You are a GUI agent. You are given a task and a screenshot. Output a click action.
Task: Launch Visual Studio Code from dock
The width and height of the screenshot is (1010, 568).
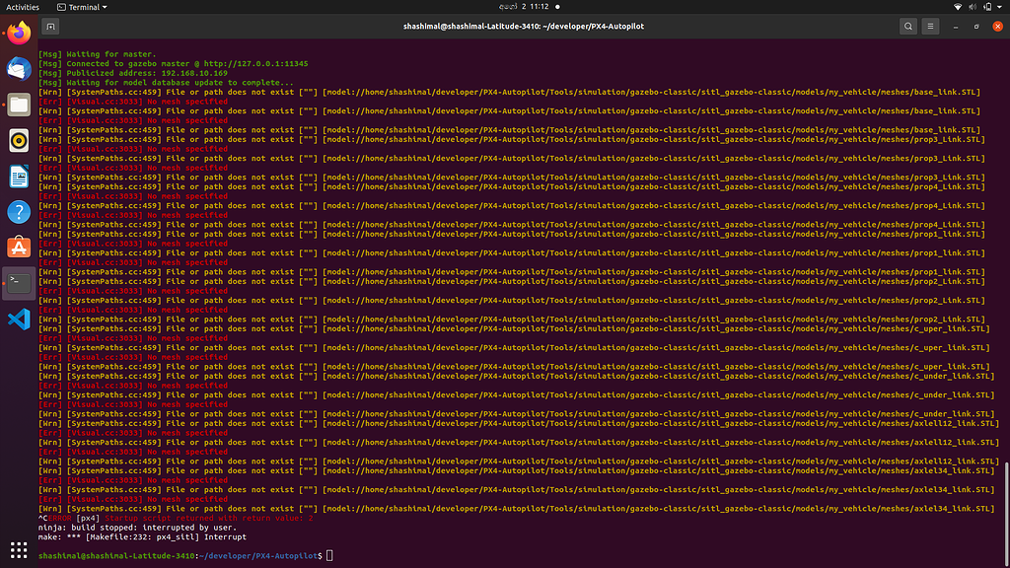pyautogui.click(x=19, y=319)
